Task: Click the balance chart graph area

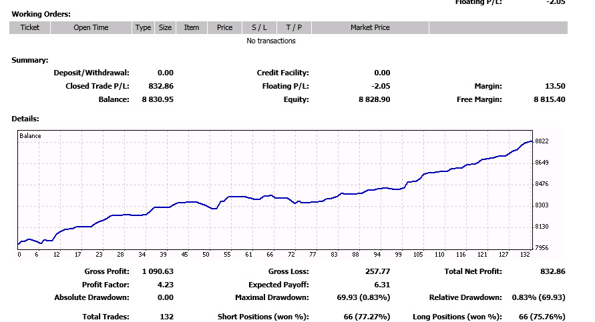Action: [x=275, y=190]
